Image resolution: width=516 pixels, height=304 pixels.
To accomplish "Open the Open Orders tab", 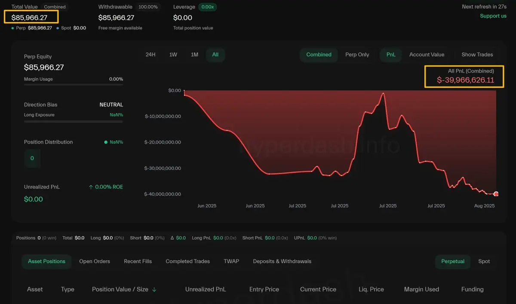I will pyautogui.click(x=95, y=261).
